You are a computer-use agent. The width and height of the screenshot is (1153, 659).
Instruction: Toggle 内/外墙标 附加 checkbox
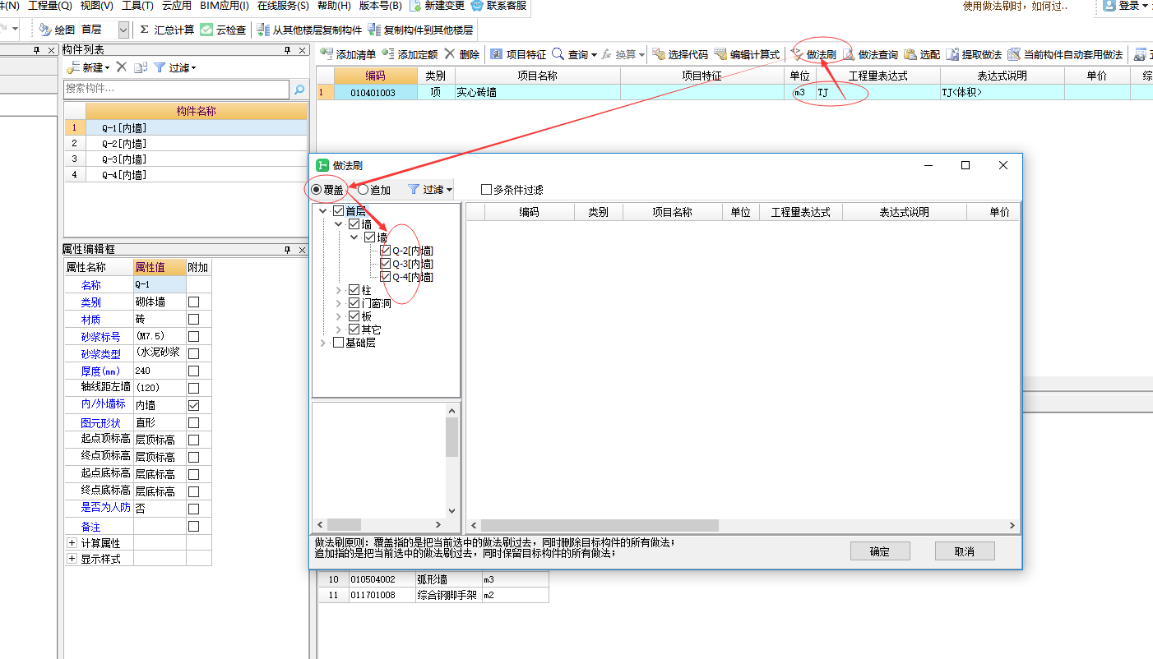(194, 405)
